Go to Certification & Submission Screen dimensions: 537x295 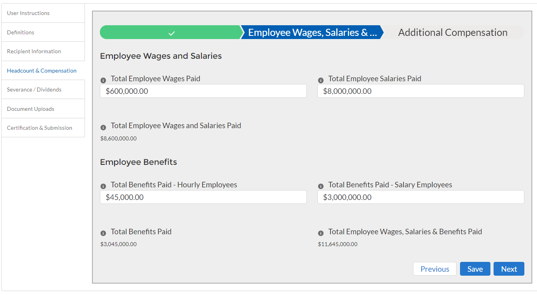(39, 128)
